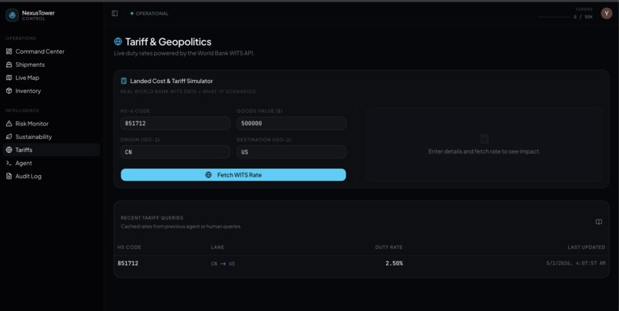
Task: Click Duty Rate column header
Action: coord(389,247)
